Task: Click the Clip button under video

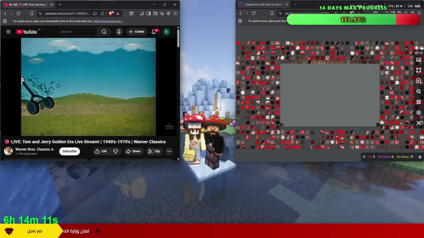Action: point(154,151)
